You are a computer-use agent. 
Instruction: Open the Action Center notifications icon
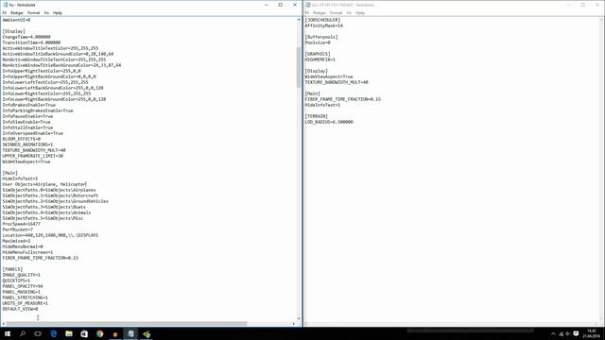[576, 333]
